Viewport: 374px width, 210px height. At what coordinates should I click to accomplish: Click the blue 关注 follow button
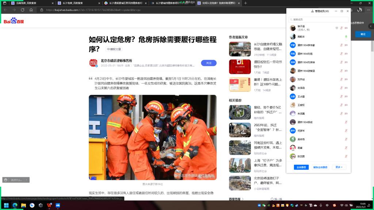click(209, 63)
